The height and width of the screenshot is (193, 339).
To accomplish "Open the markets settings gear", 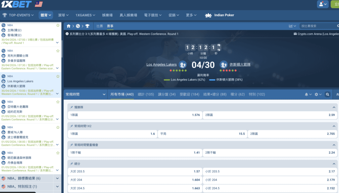I will tap(318, 94).
